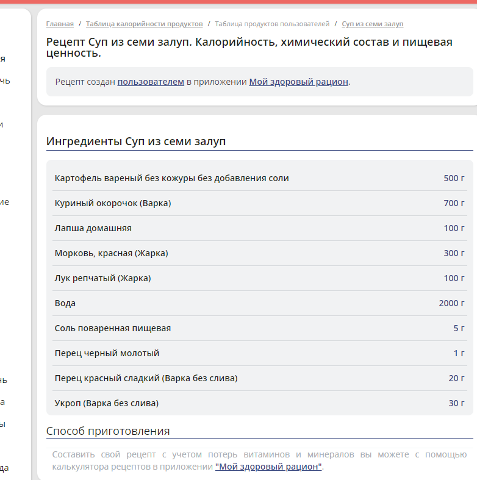Open the Главная breadcrumb link
477x480 pixels.
pyautogui.click(x=60, y=24)
